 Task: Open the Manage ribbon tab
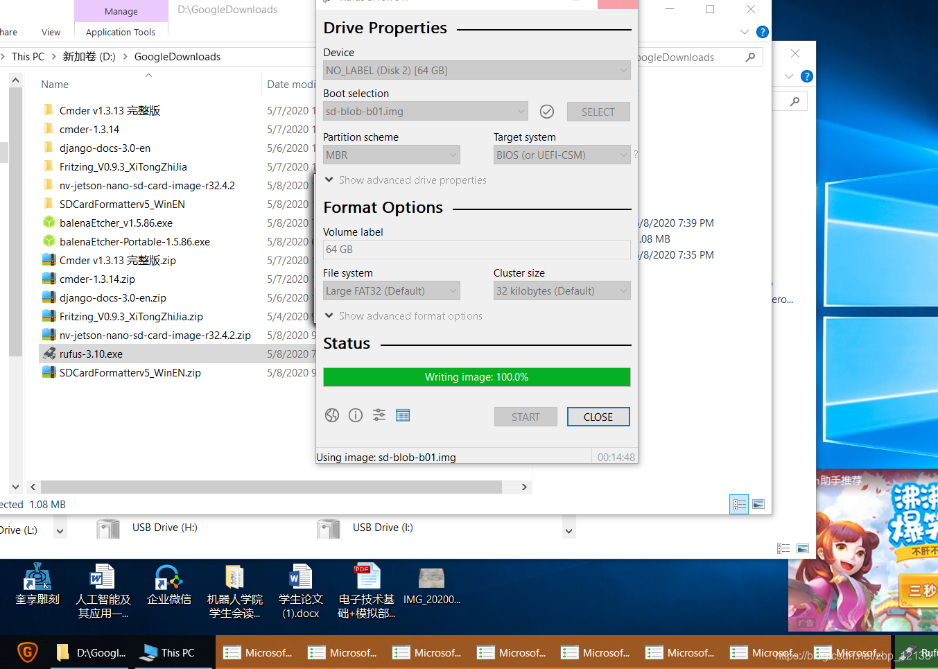[121, 11]
